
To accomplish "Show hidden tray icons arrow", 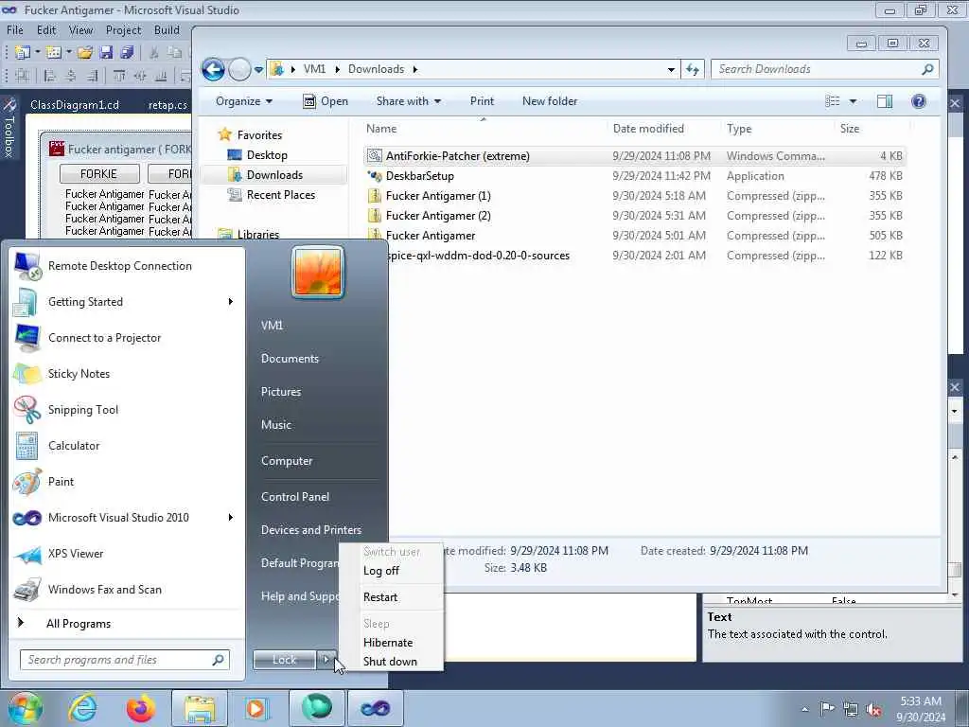I will tap(804, 710).
